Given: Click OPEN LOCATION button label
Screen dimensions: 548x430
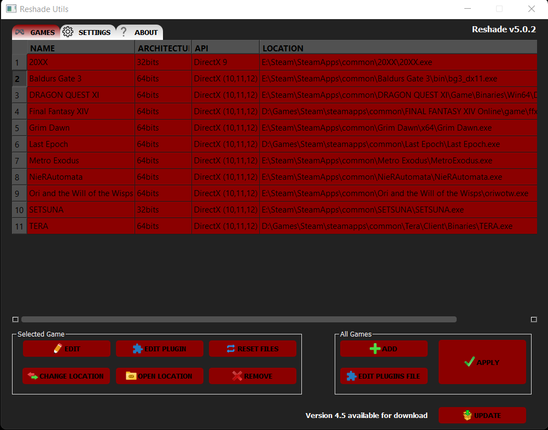Looking at the screenshot, I should coord(165,376).
